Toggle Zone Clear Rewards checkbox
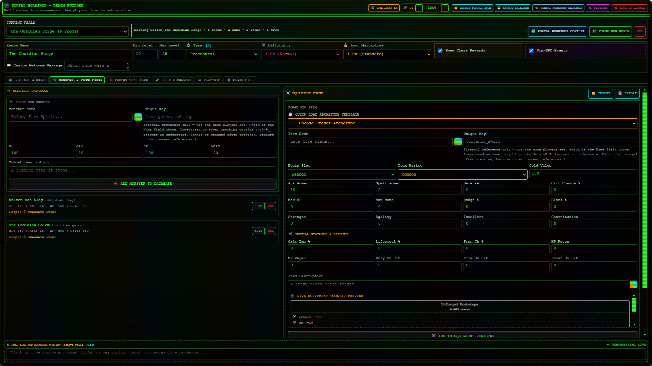 pos(440,50)
